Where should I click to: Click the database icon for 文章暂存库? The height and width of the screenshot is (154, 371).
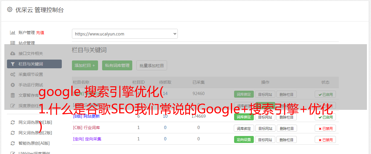point(12,95)
